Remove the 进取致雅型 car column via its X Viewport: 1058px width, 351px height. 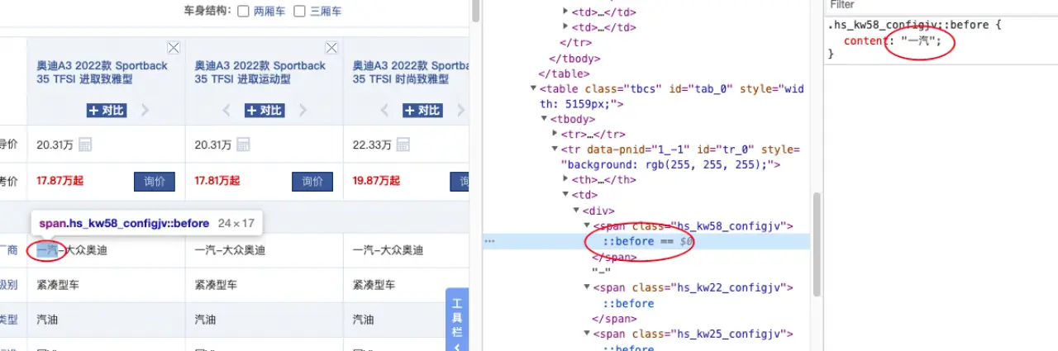tap(174, 48)
